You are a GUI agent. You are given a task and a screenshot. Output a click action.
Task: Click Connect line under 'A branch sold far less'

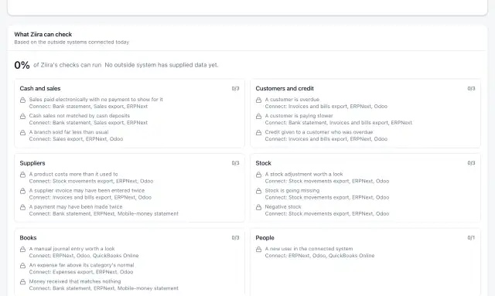[x=76, y=139]
